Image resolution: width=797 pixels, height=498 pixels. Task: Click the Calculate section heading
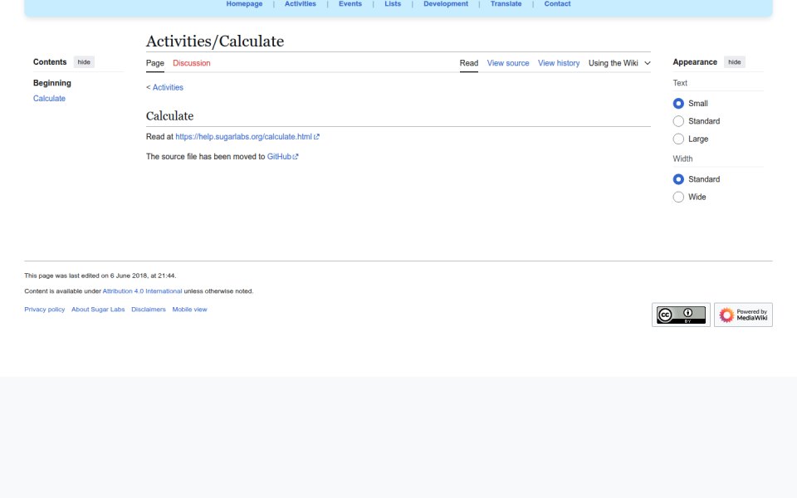coord(169,116)
